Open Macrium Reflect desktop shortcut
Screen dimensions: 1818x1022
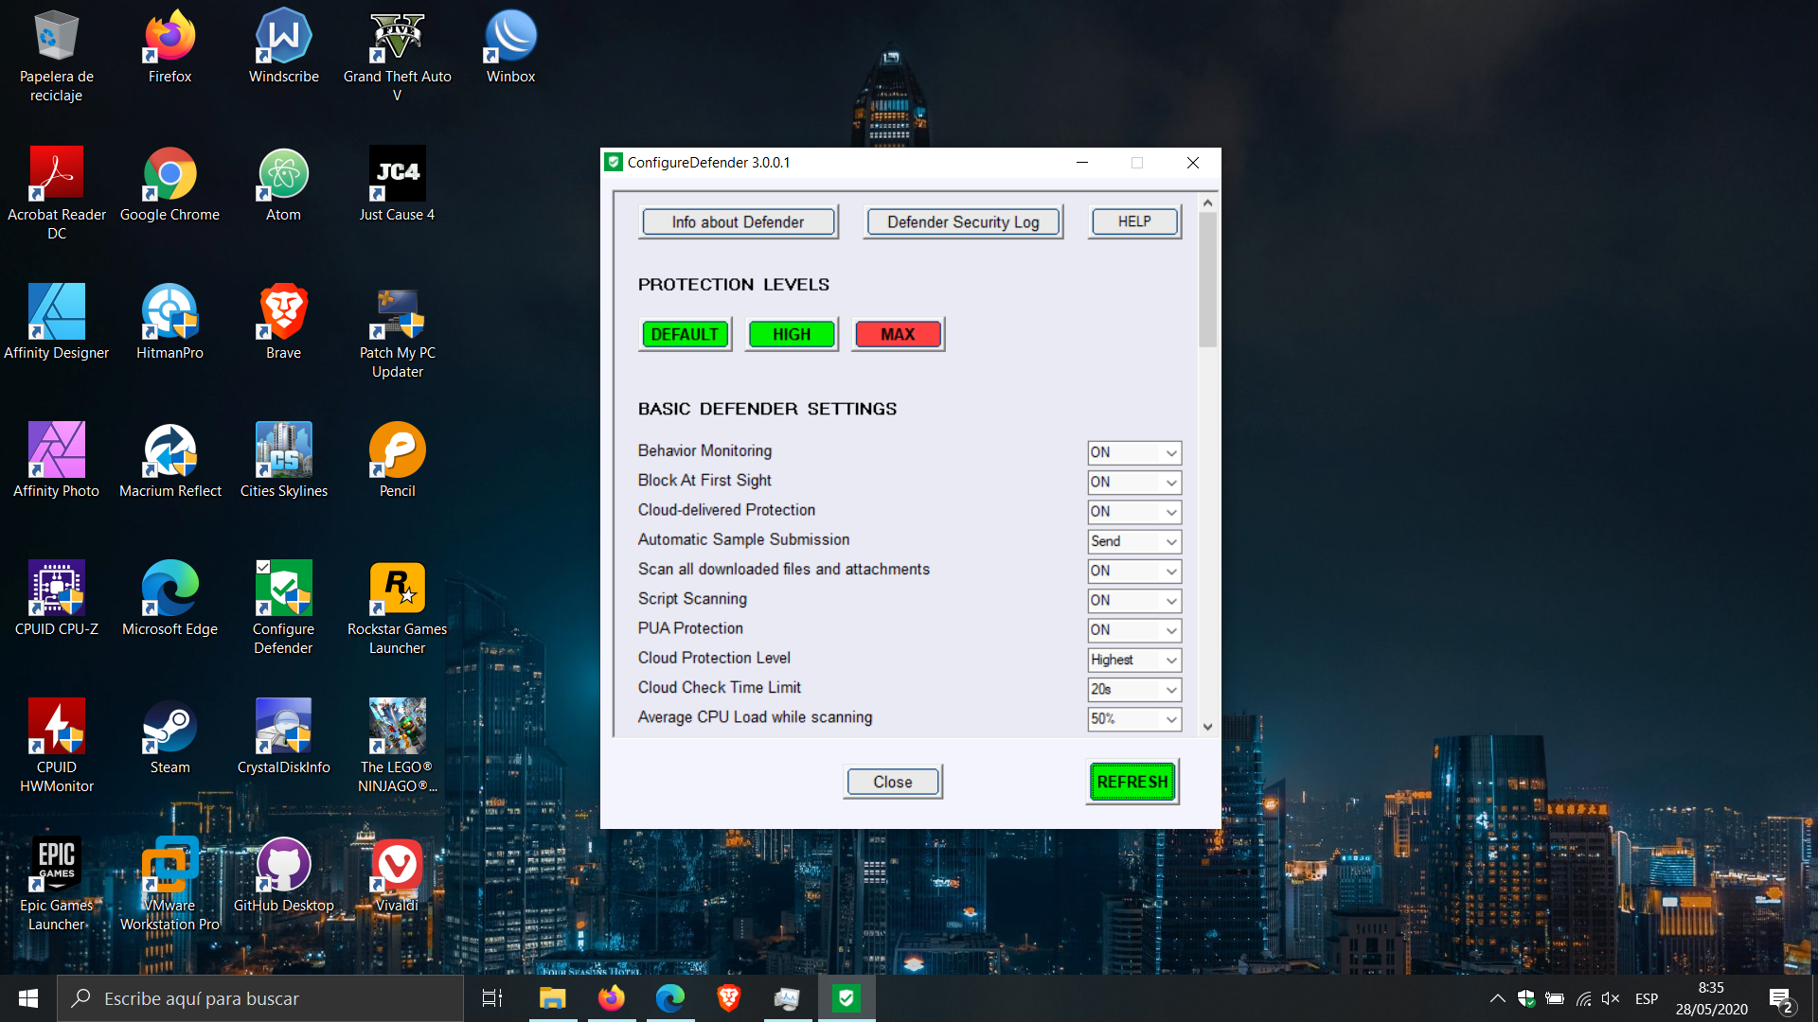click(x=169, y=450)
